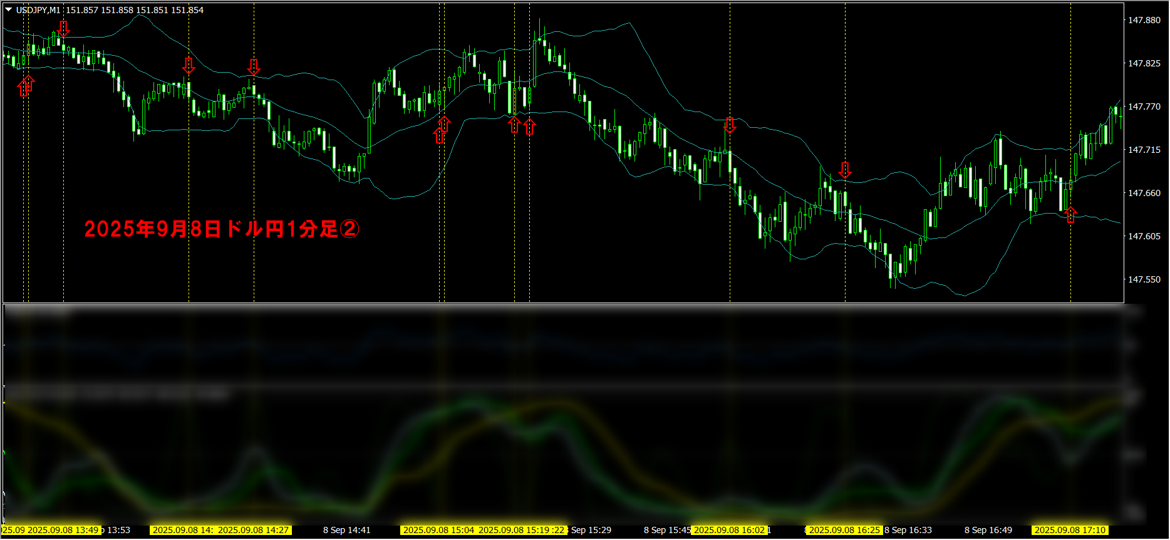Select second red down arrow from left

189,65
